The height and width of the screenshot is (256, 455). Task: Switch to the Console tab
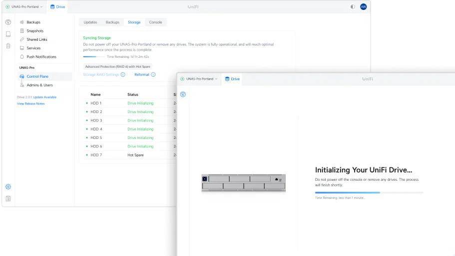click(x=155, y=22)
